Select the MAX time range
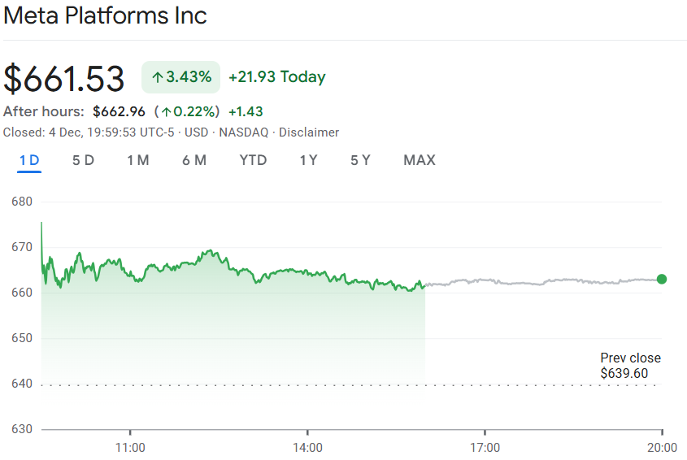The image size is (687, 460). pyautogui.click(x=419, y=160)
